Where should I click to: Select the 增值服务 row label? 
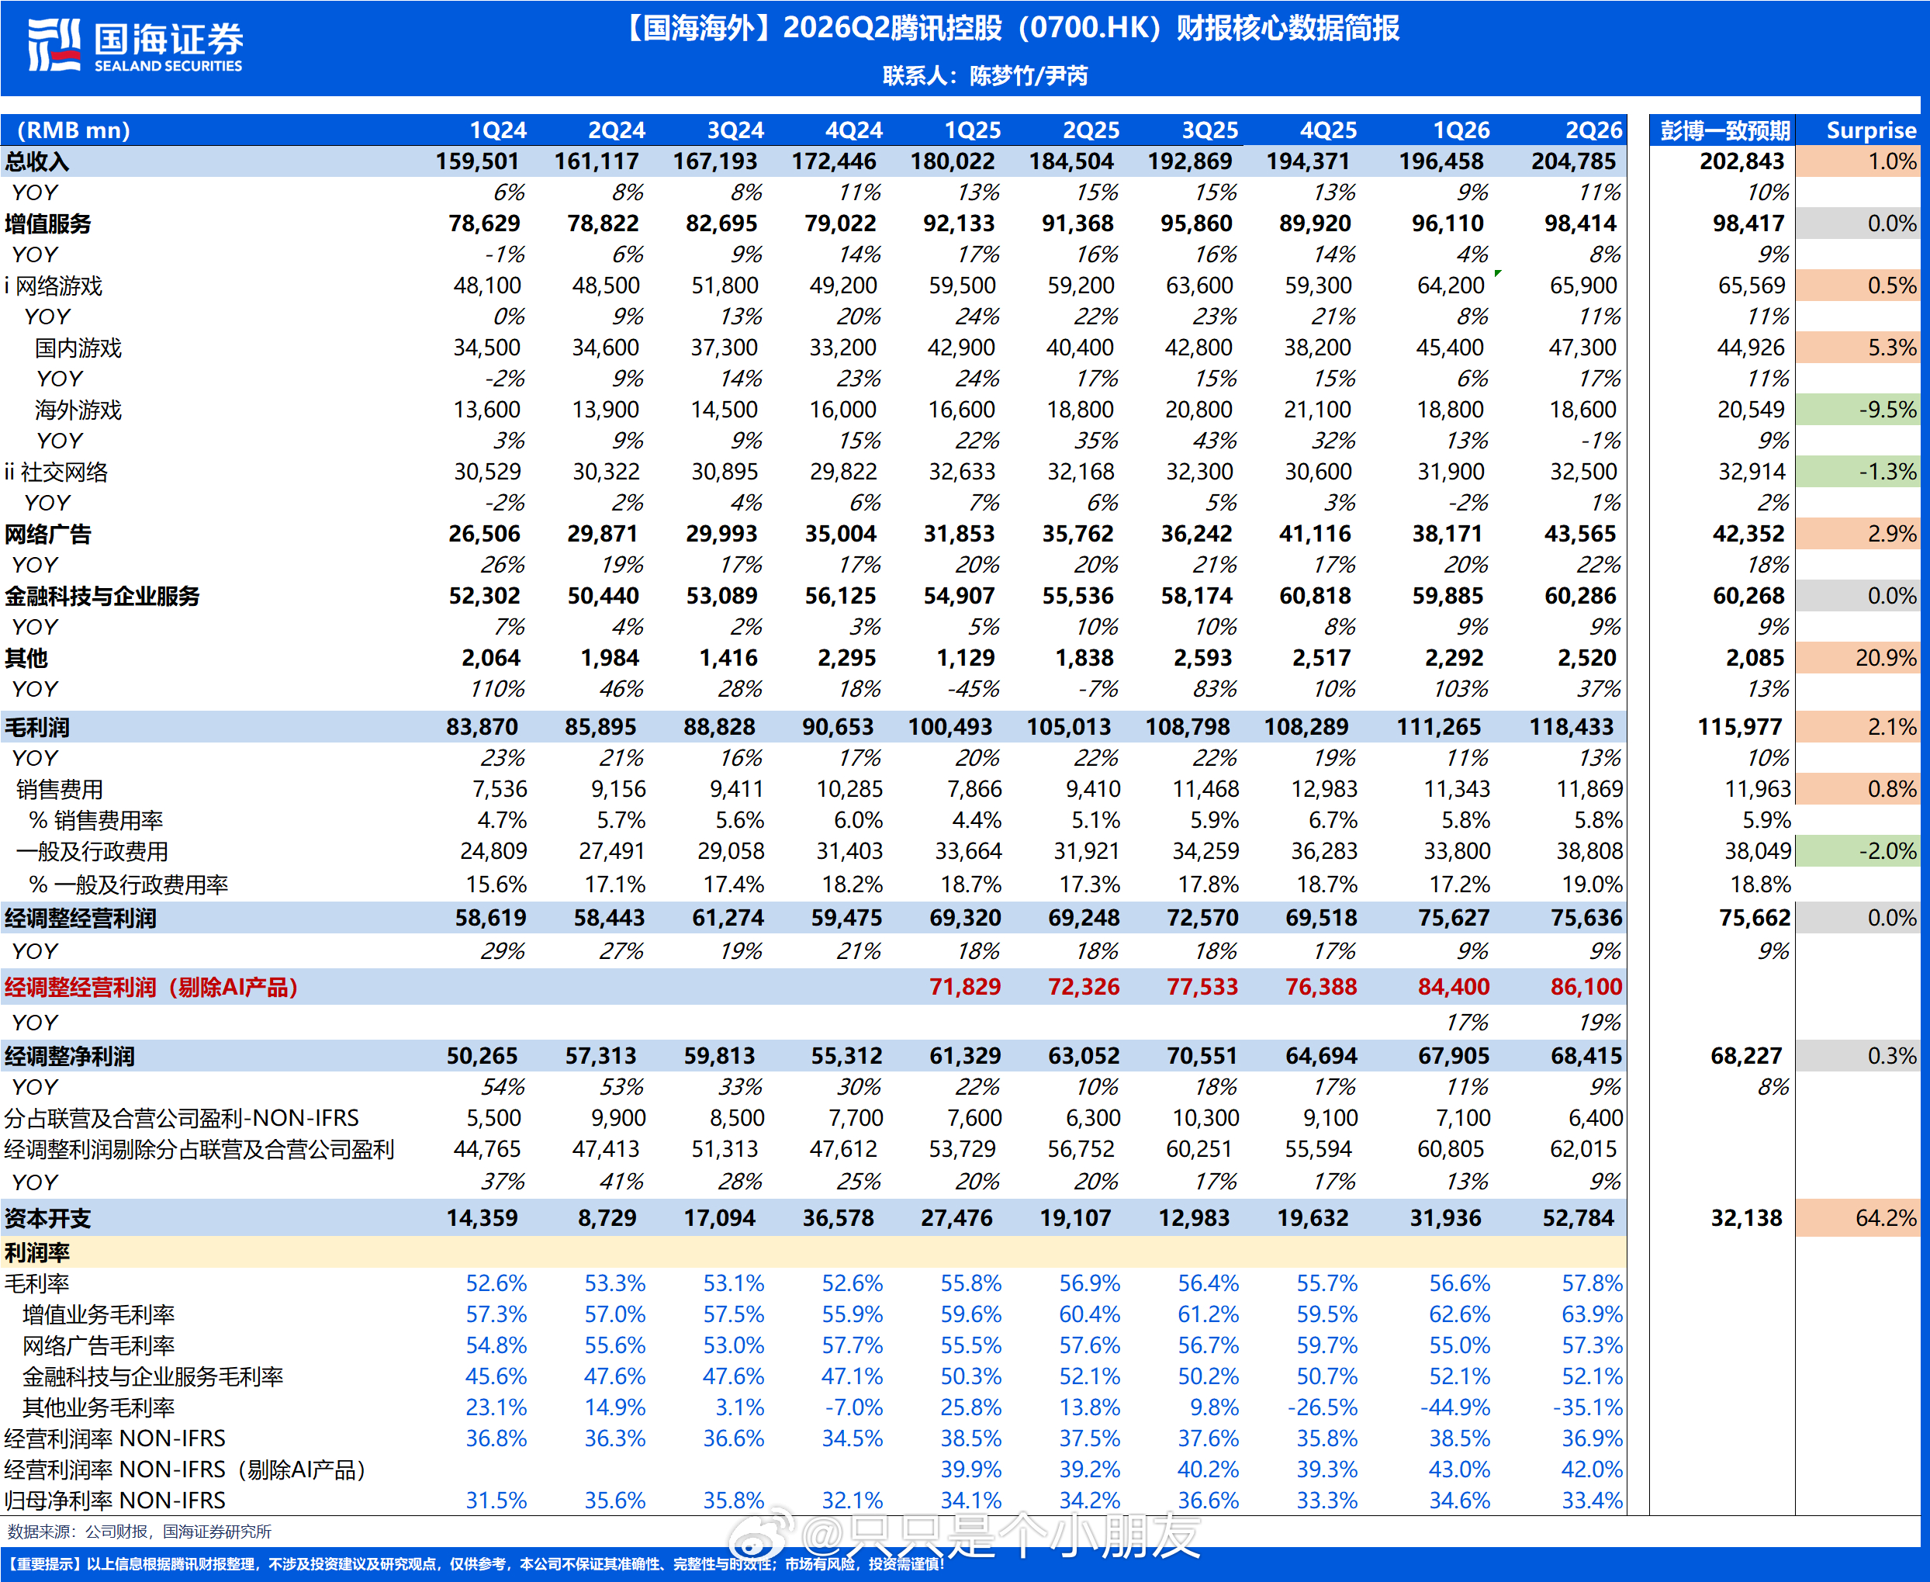tap(48, 224)
